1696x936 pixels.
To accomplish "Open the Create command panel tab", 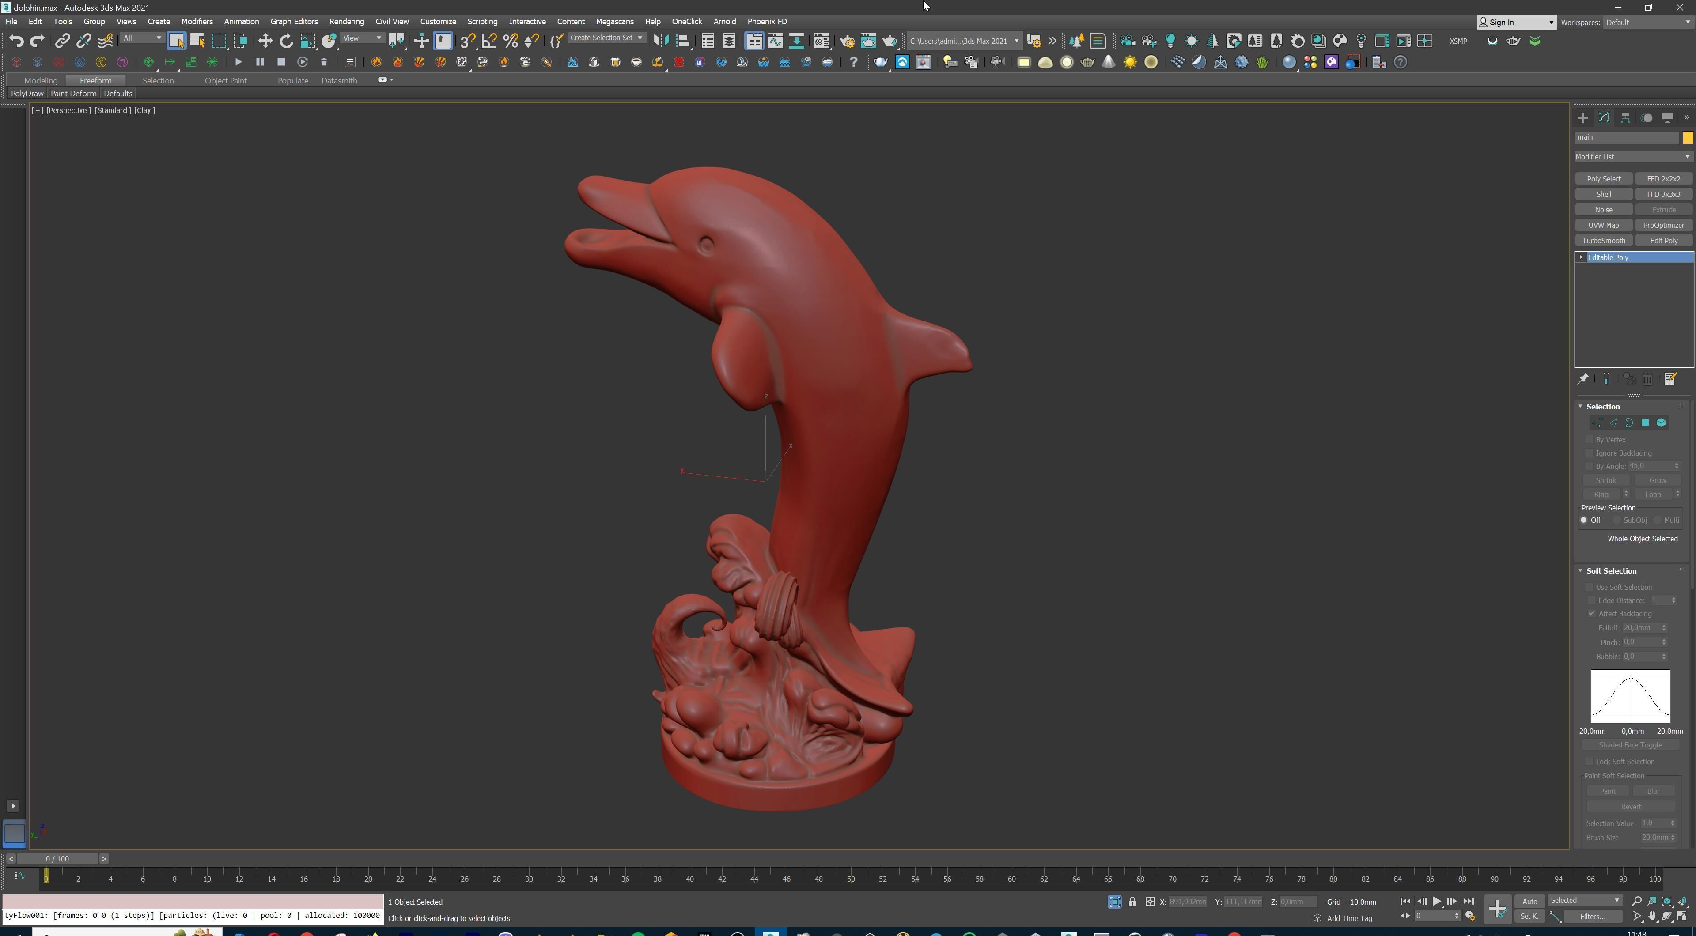I will 1583,118.
